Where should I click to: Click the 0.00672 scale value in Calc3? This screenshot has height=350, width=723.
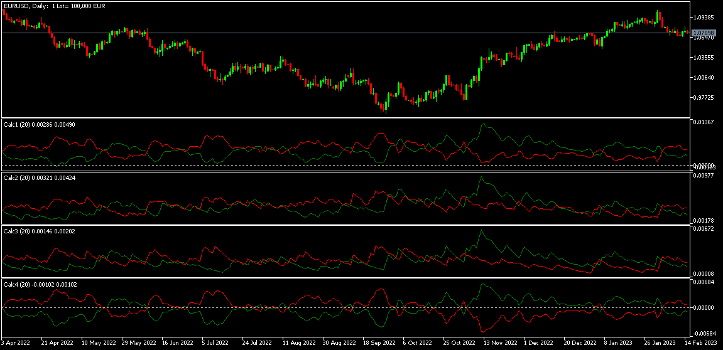(704, 229)
